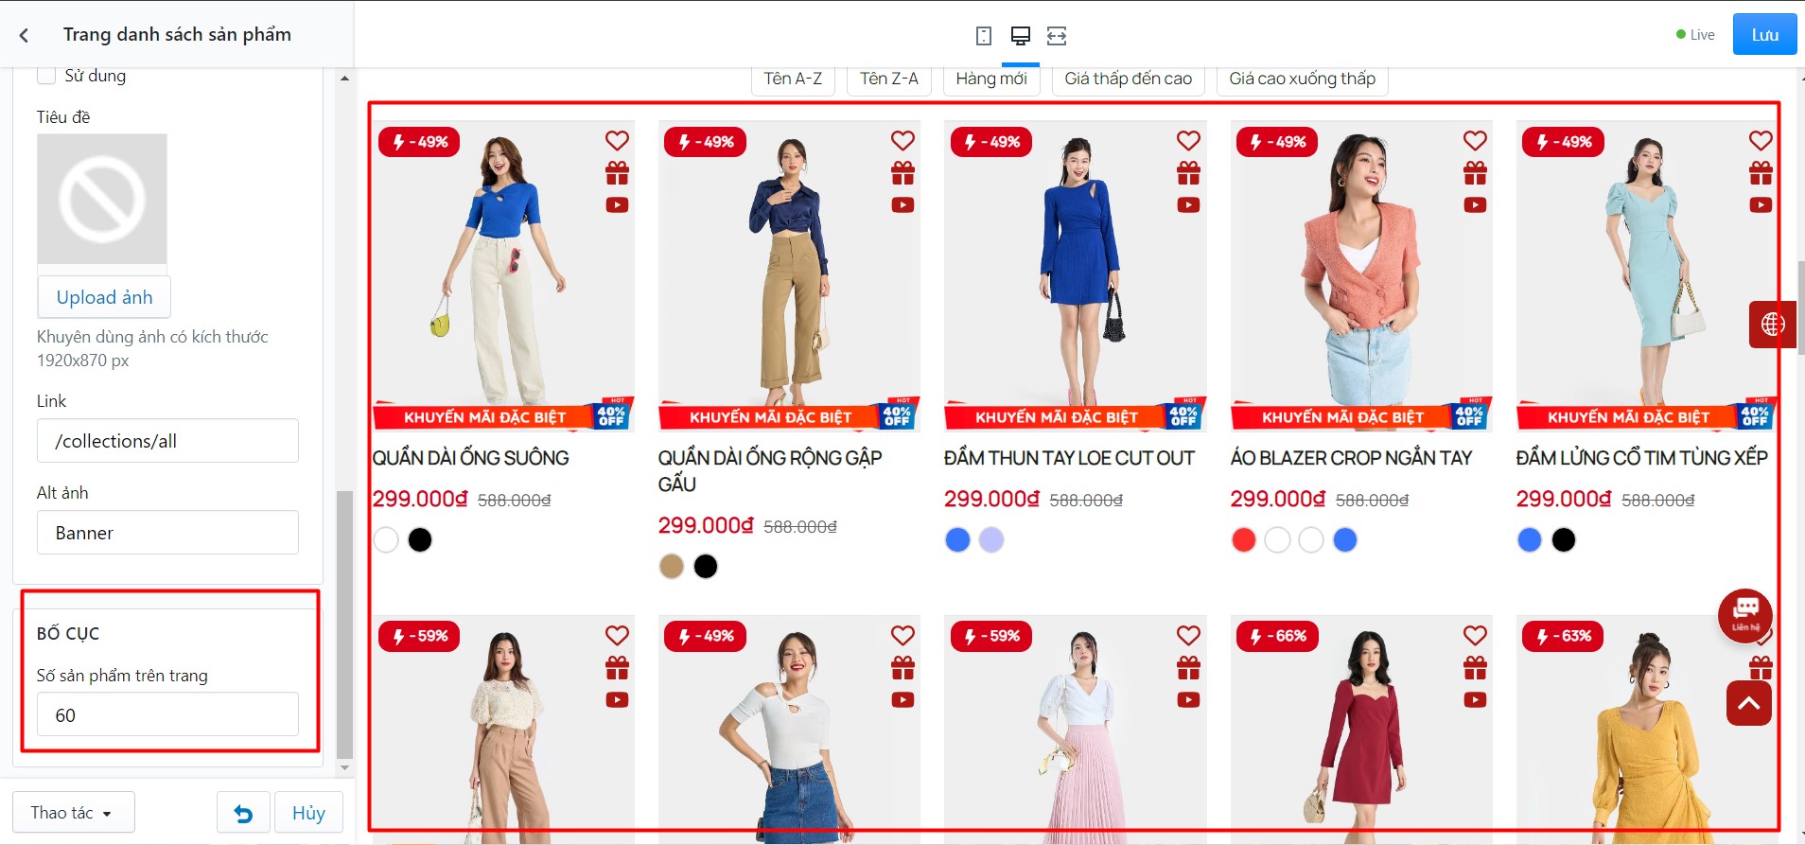Image resolution: width=1805 pixels, height=845 pixels.
Task: Open QUẦN DÀI ỐNG RỘNG GẬP GẤU link
Action: click(770, 471)
